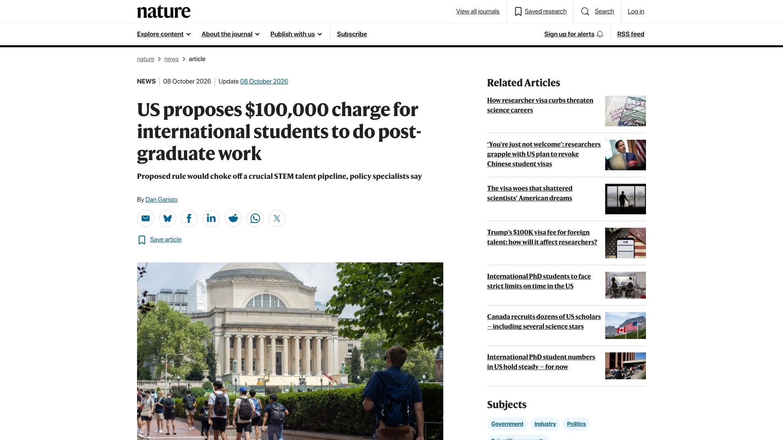Click the alerts bell icon
Viewport: 783px width, 440px height.
tap(600, 34)
